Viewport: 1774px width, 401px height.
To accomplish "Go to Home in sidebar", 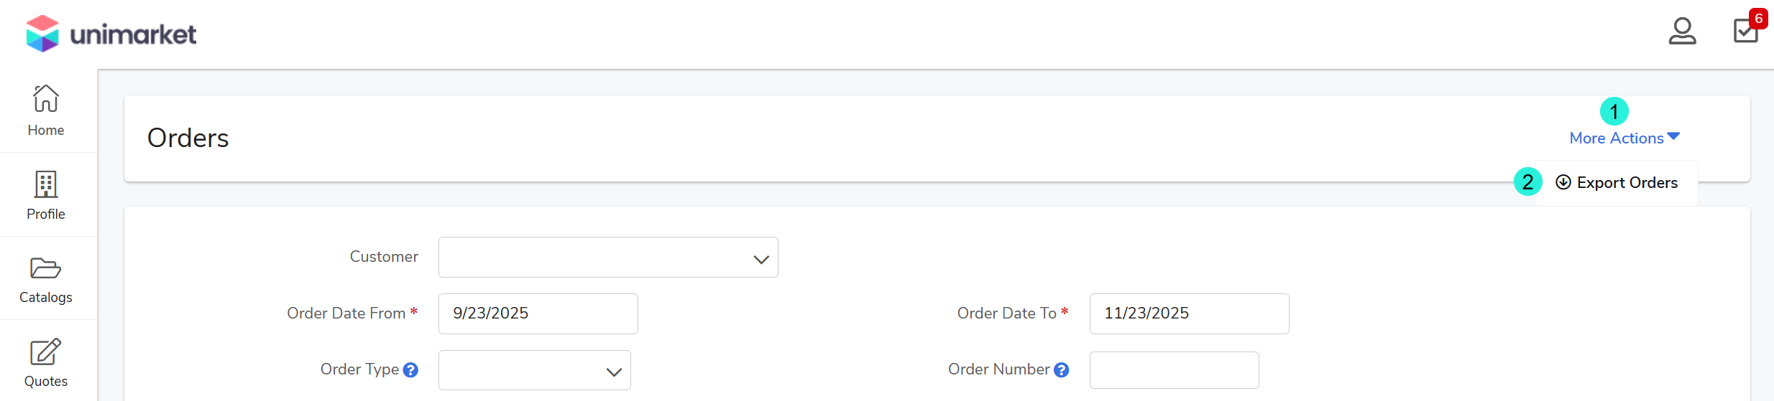I will pyautogui.click(x=46, y=110).
